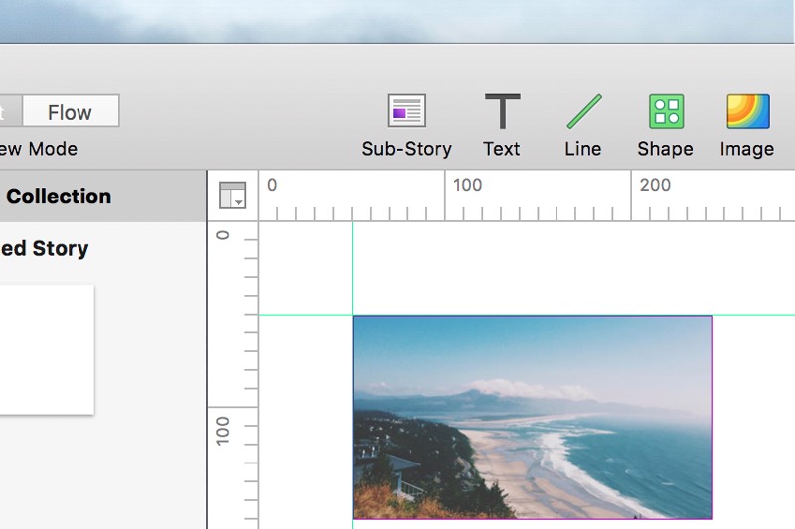
Task: Select the view mode segment left of Flow
Action: pos(9,112)
